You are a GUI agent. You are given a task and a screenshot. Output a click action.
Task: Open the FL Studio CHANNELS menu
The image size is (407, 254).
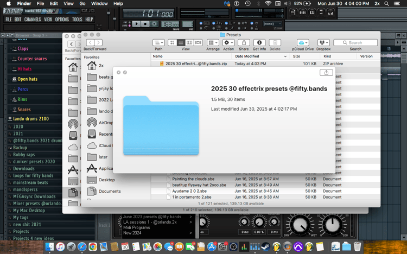(33, 20)
